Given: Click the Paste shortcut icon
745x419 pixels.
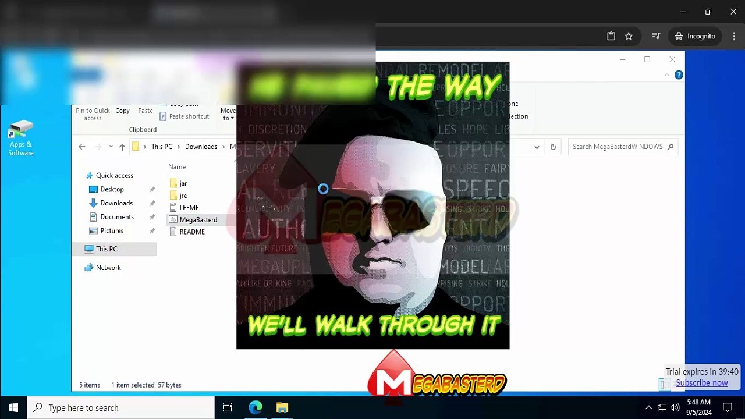Looking at the screenshot, I should pos(164,116).
